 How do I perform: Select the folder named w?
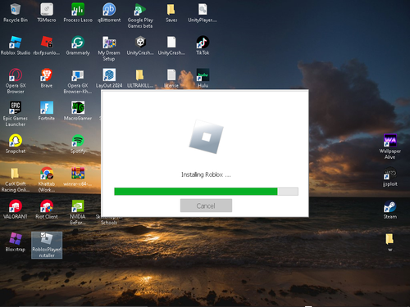(x=390, y=242)
